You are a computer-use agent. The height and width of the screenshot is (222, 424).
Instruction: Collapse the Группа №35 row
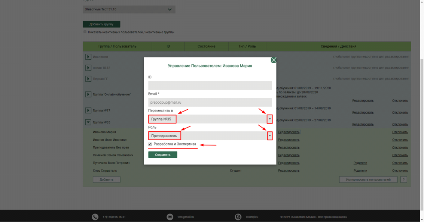pos(88,122)
